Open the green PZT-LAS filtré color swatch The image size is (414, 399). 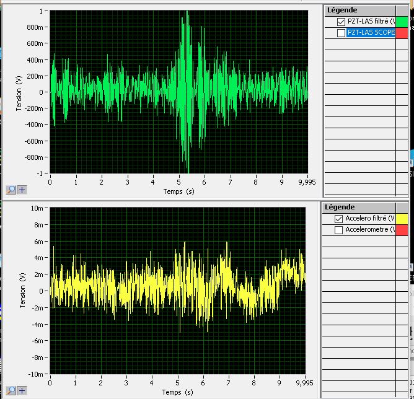pos(402,22)
